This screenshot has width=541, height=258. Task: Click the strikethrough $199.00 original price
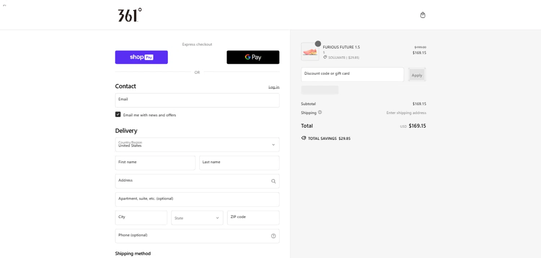pyautogui.click(x=420, y=47)
